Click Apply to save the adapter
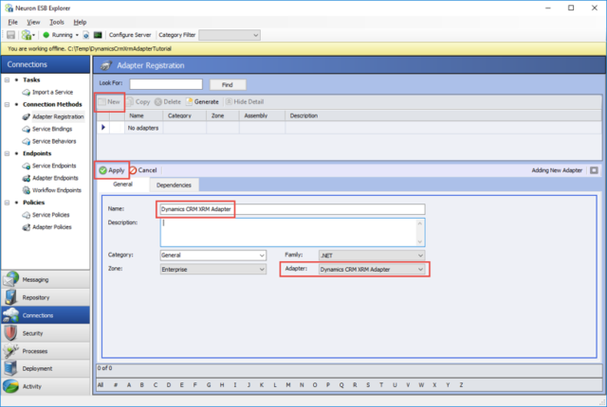607x407 pixels. [x=112, y=170]
